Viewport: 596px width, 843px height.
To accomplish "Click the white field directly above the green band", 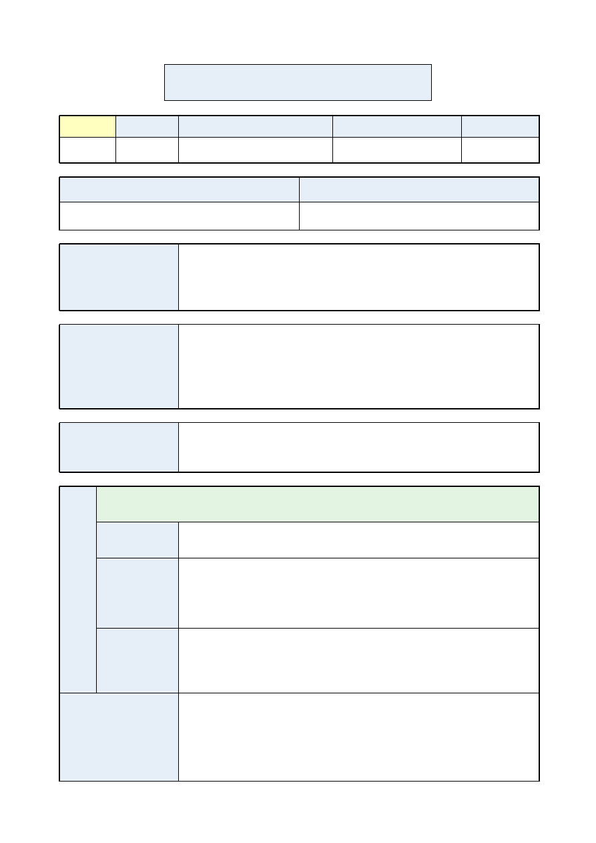I will pos(358,447).
